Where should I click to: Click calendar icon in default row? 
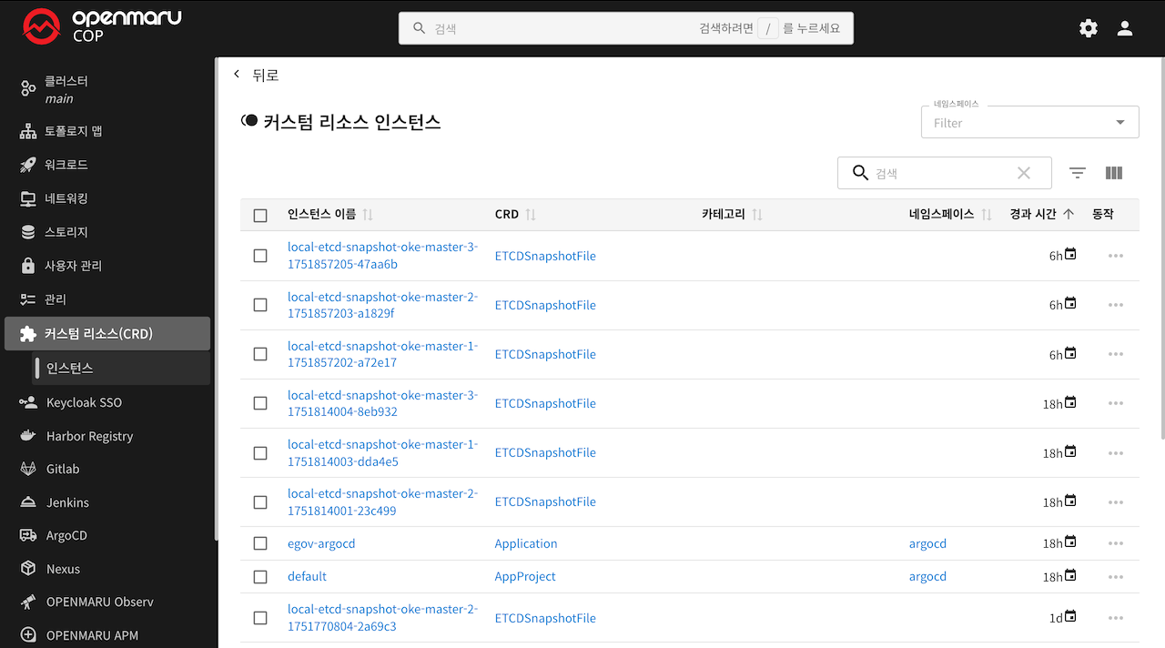coord(1070,575)
